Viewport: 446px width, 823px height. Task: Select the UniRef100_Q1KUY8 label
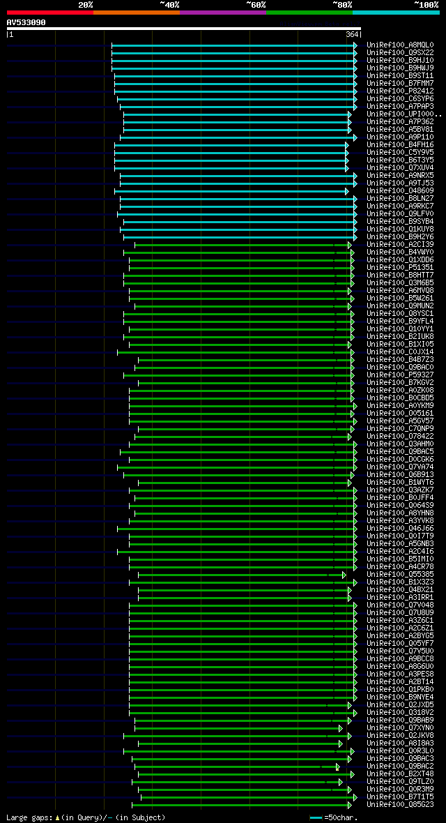[400, 229]
